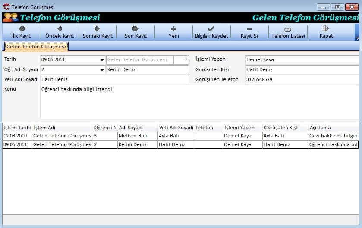The image size is (362, 228).
Task: Focus the Konu text area
Action: click(x=198, y=102)
